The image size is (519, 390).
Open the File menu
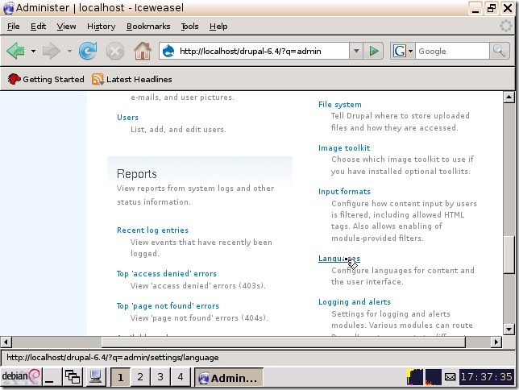(x=13, y=26)
